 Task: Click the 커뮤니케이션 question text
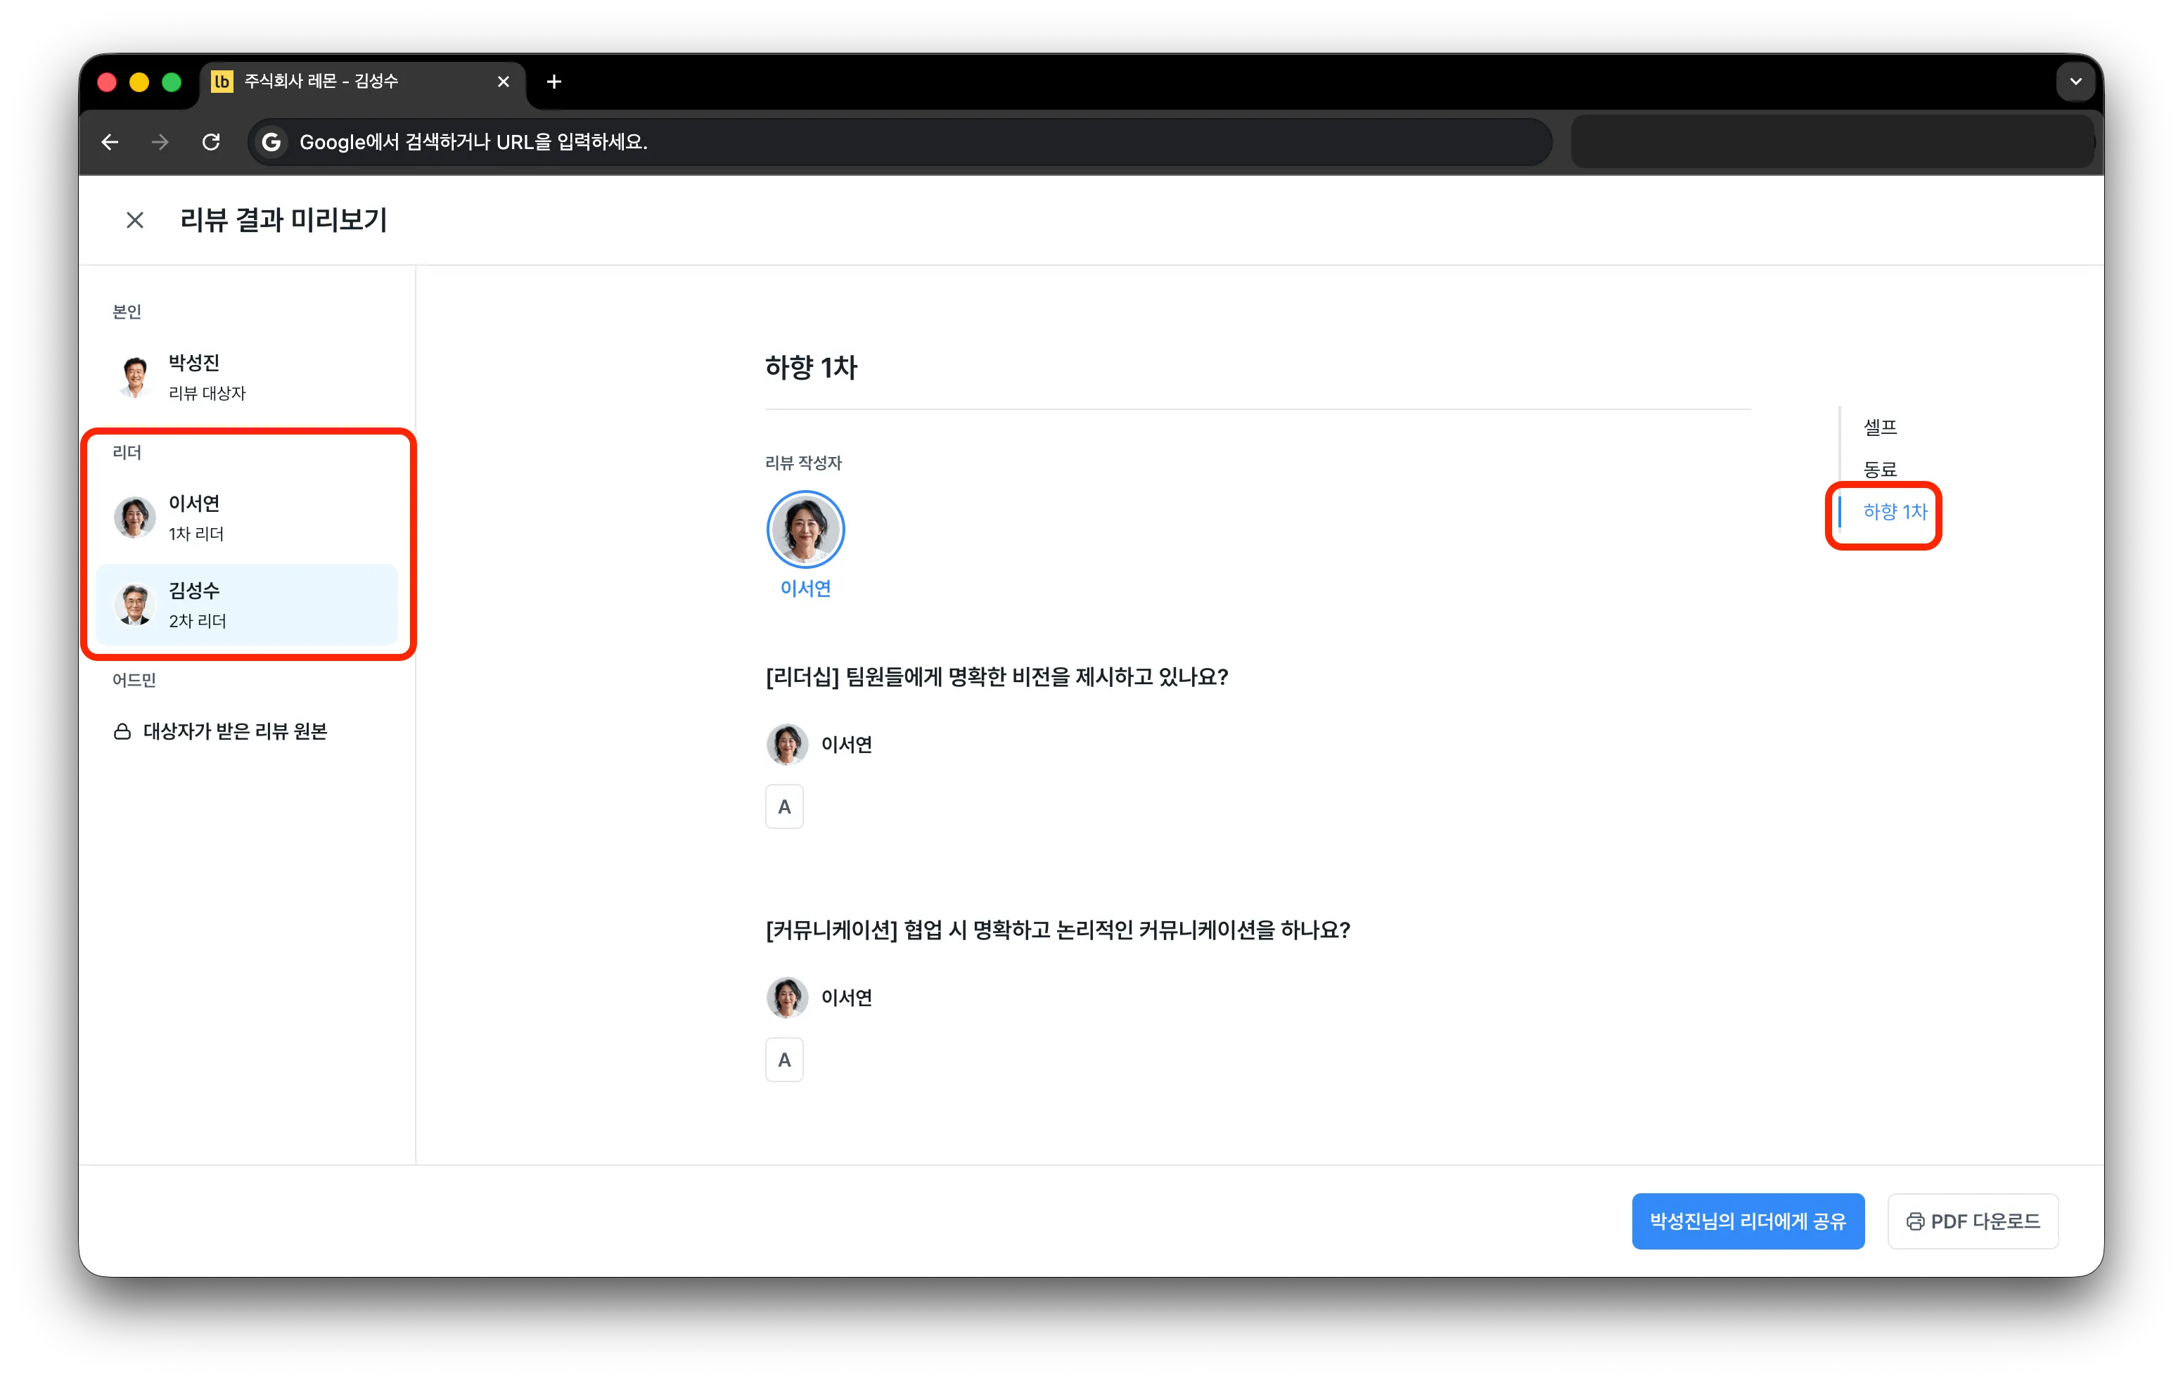click(x=1058, y=930)
